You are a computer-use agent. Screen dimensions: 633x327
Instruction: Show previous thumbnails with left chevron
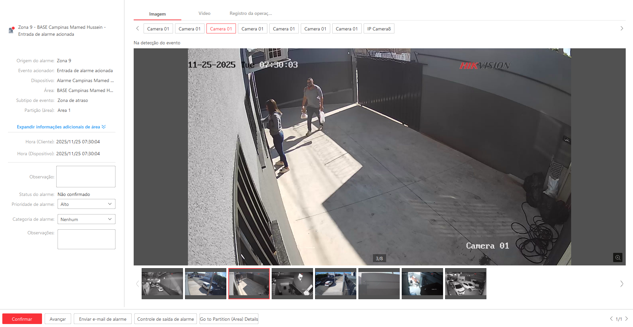tap(138, 284)
